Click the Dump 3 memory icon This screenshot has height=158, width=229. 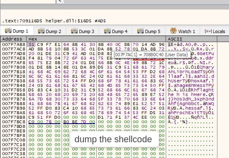[74, 31]
